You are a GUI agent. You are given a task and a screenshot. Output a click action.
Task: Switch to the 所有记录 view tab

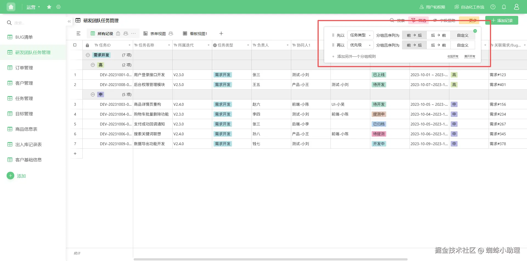click(105, 33)
